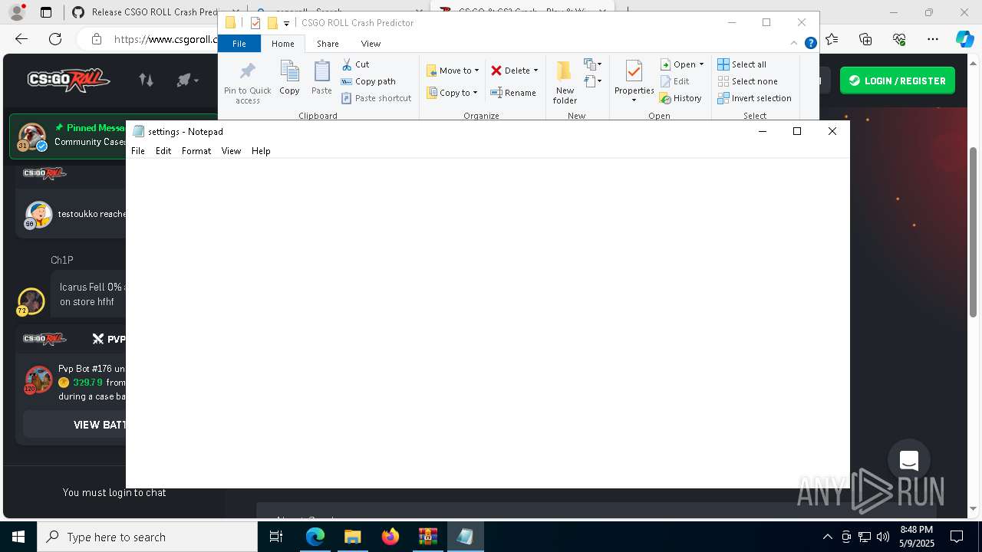
Task: Expand the Properties dropdown arrow
Action: pos(634,100)
